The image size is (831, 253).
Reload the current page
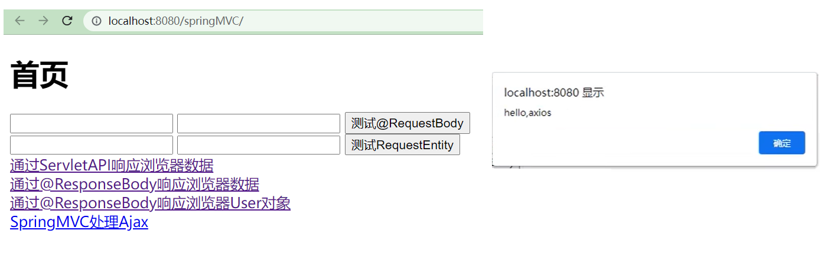67,21
